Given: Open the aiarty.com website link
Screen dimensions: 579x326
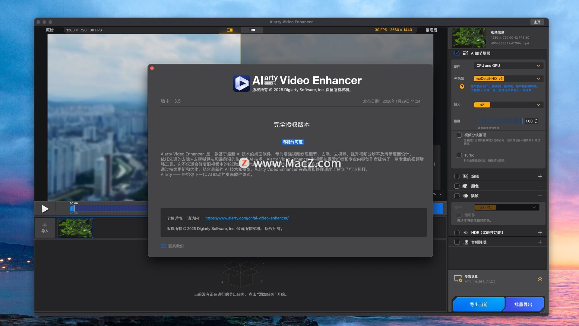Looking at the screenshot, I should point(247,218).
